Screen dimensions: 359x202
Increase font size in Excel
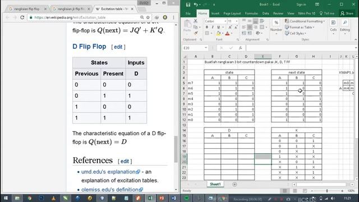click(x=230, y=27)
